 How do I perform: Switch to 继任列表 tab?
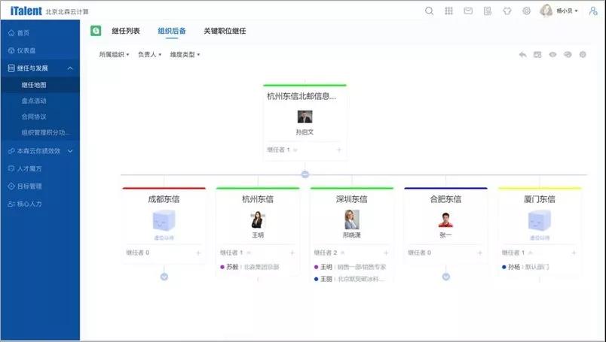(126, 31)
